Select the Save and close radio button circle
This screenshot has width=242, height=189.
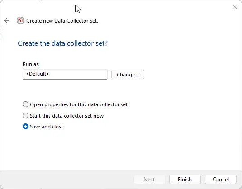click(x=25, y=127)
